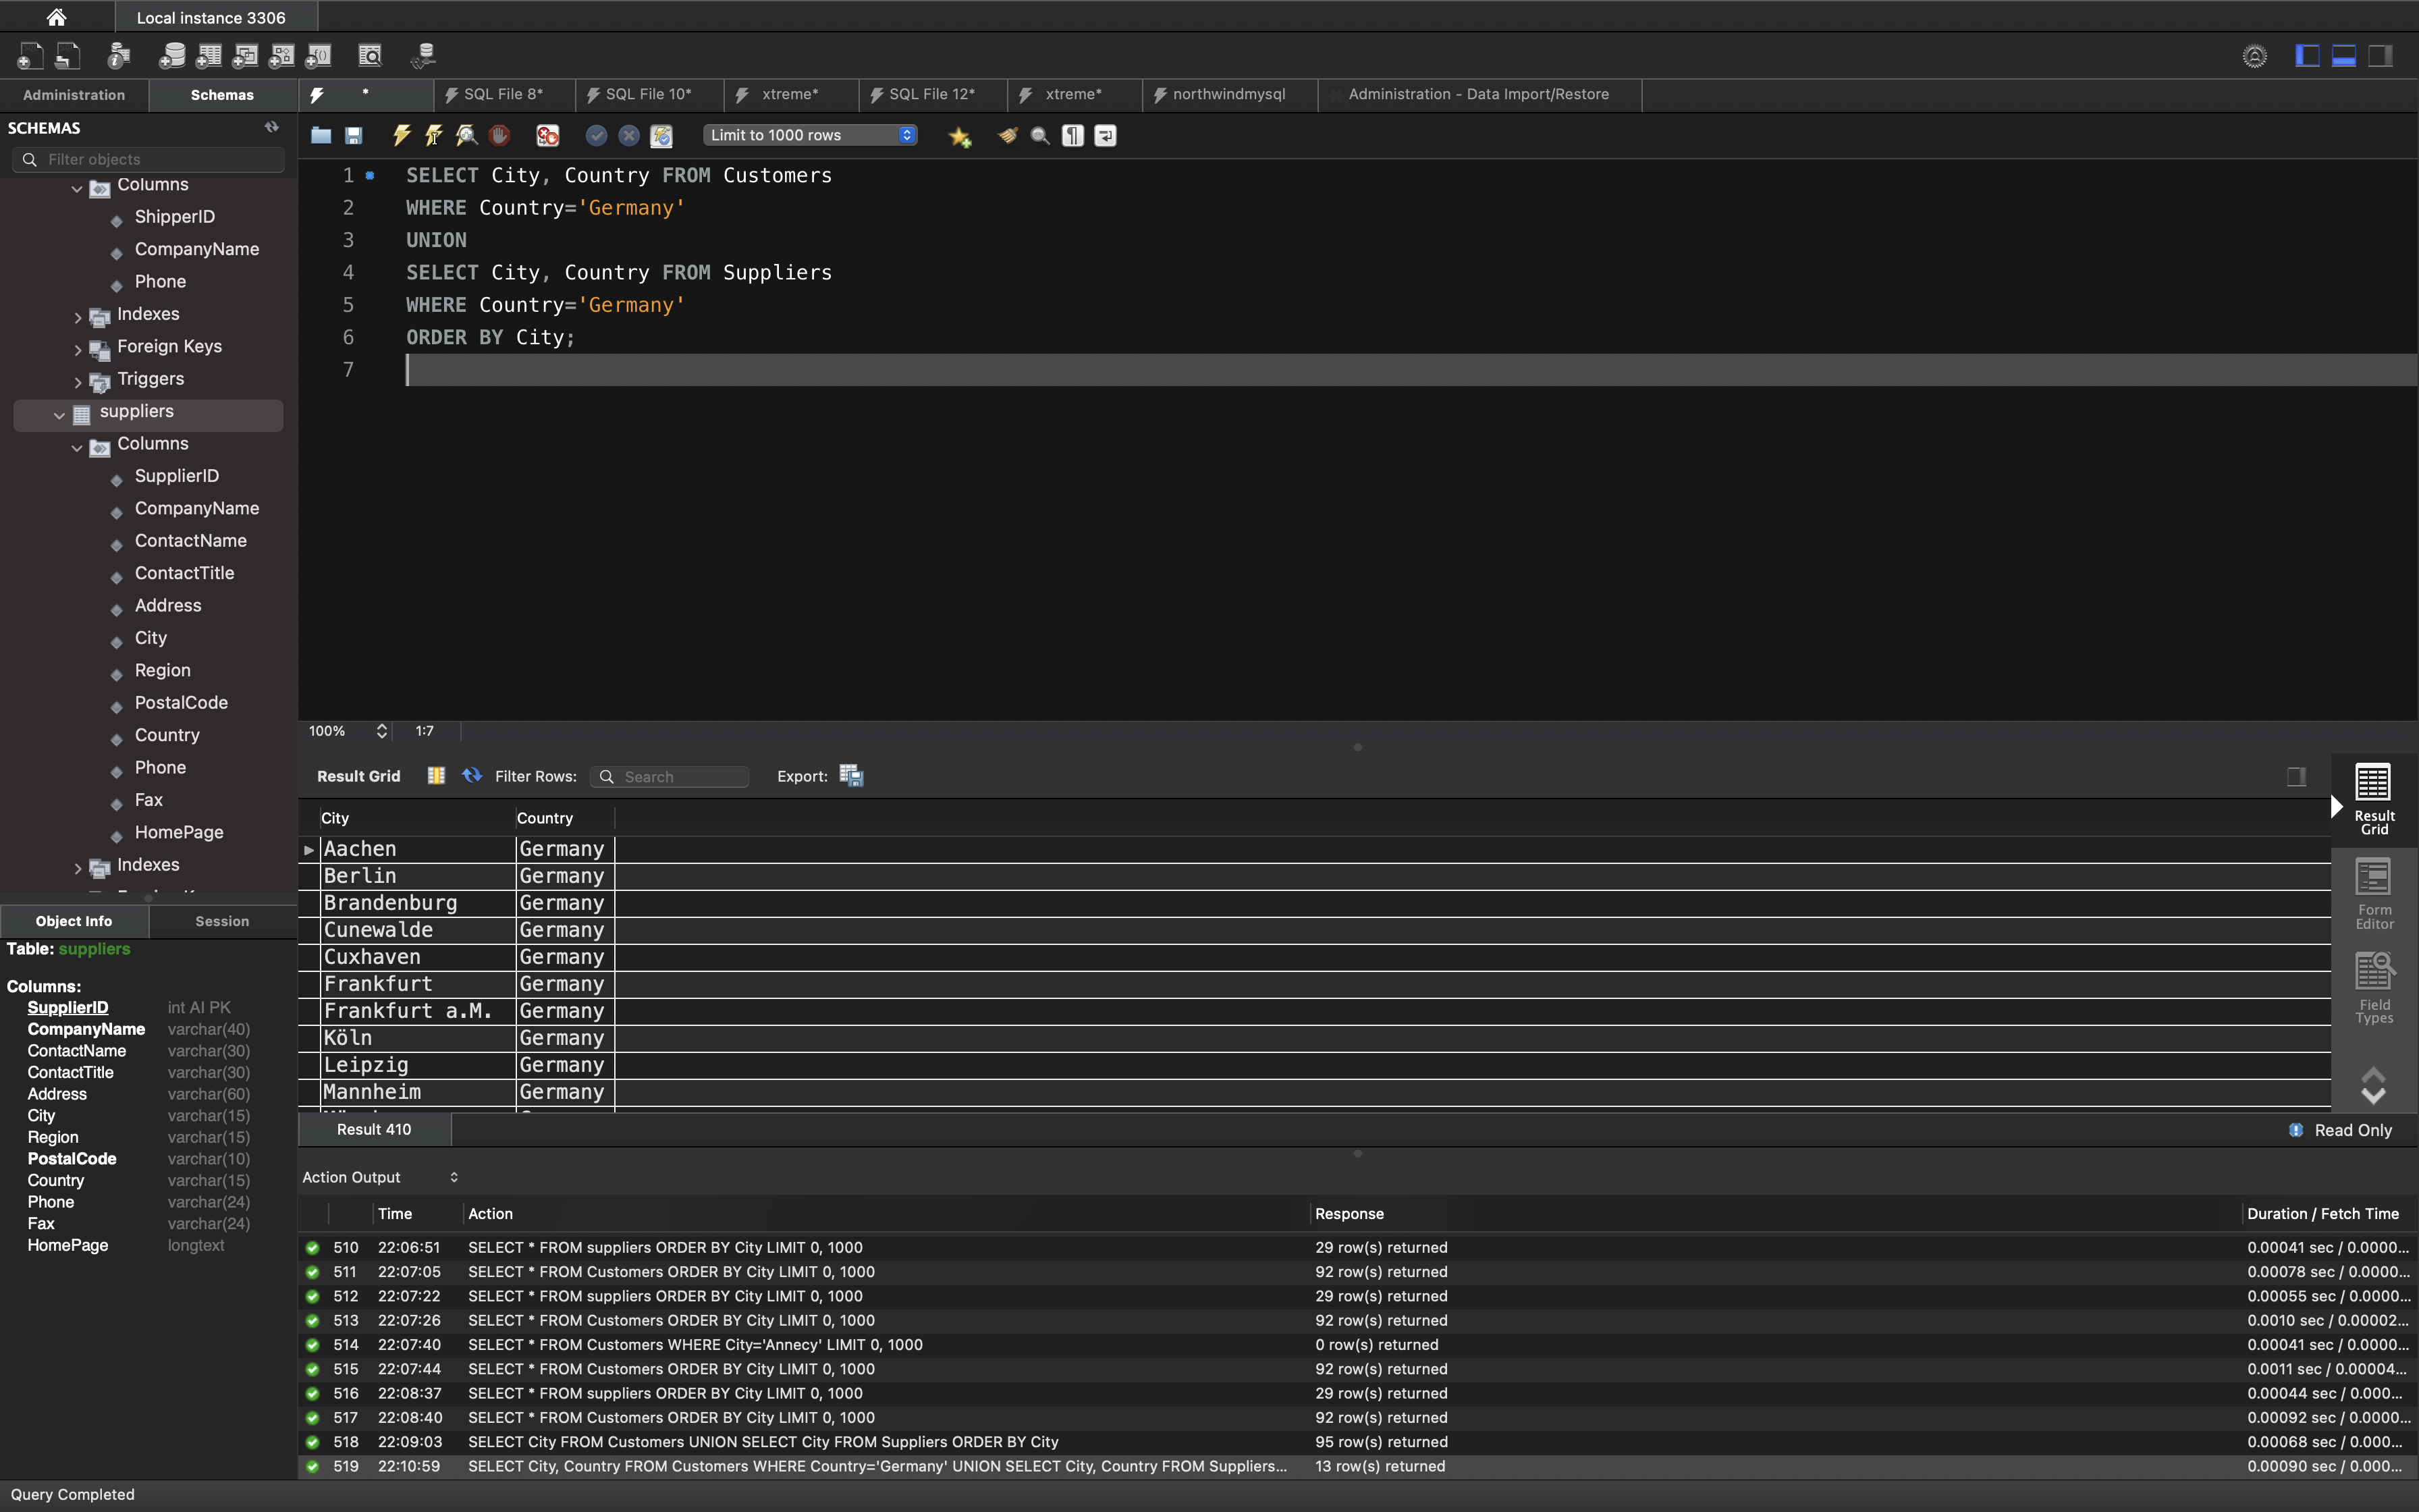Add query to favorites star icon
2419x1512 pixels.
pos(960,136)
